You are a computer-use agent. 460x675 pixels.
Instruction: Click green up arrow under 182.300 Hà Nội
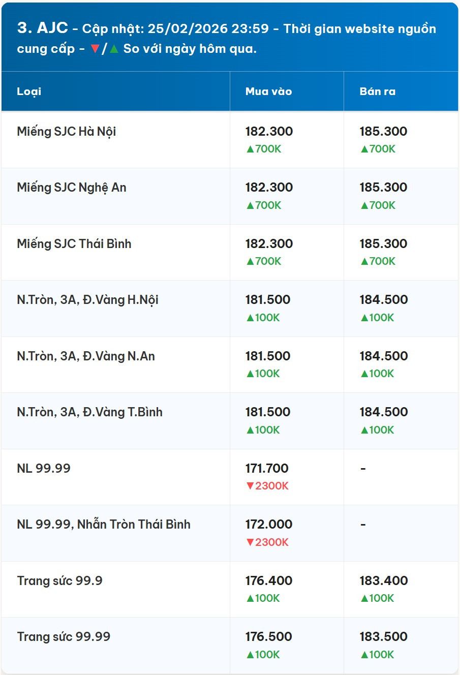(x=250, y=149)
